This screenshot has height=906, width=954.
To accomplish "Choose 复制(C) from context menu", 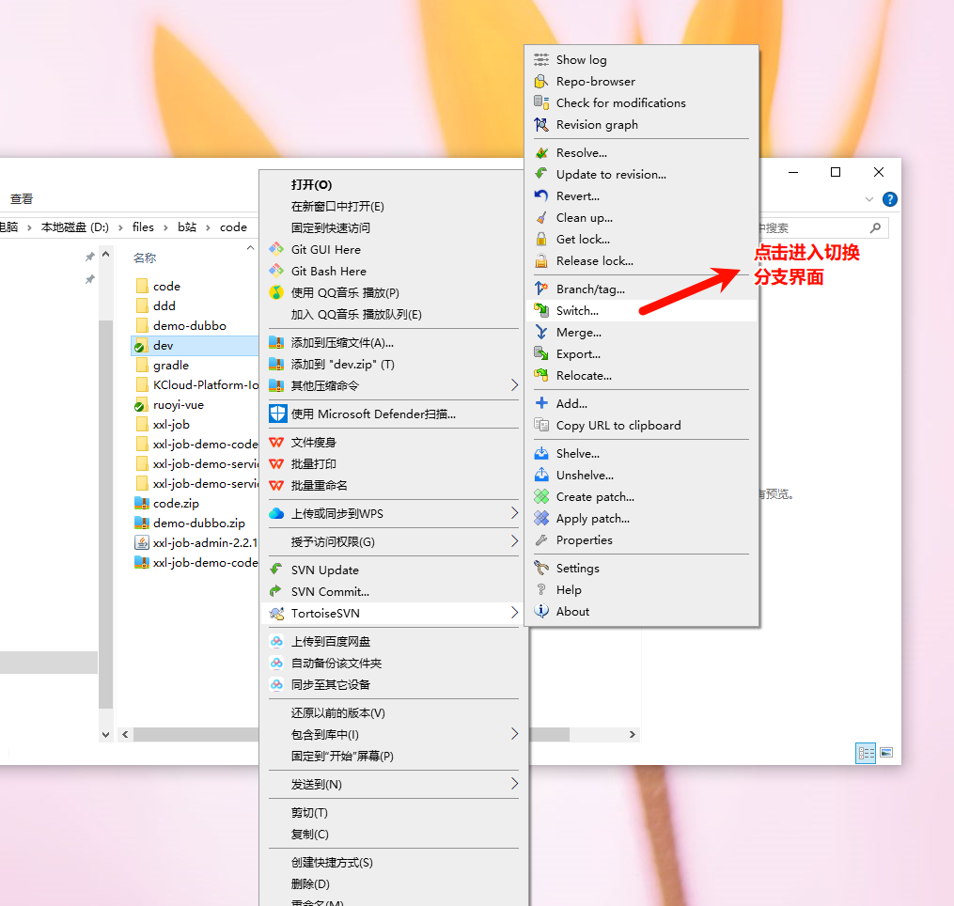I will point(394,835).
